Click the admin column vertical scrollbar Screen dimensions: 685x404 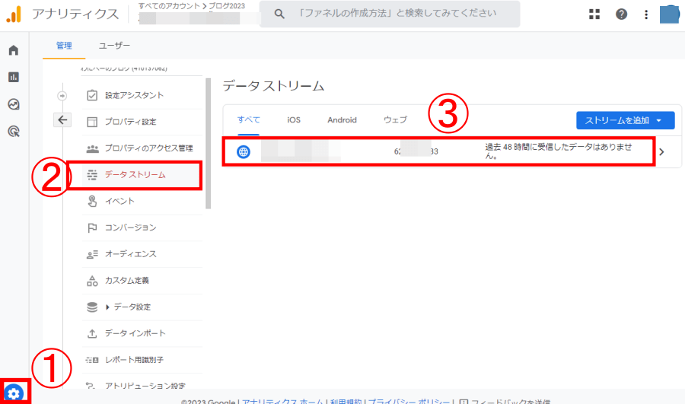click(x=209, y=143)
